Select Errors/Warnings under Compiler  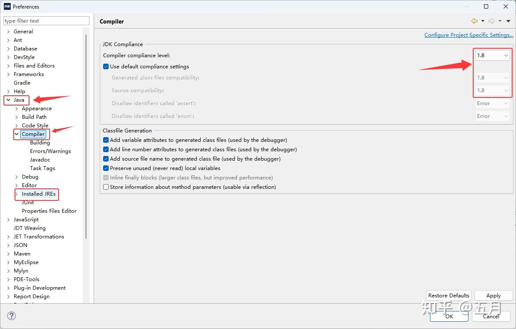(x=50, y=151)
